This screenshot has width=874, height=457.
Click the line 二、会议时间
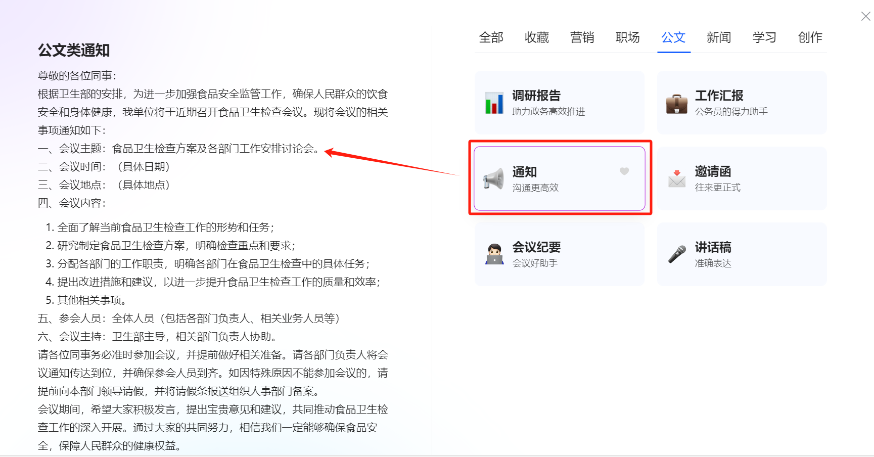pos(104,167)
